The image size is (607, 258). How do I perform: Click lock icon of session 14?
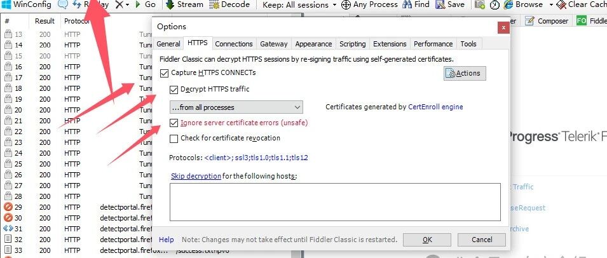click(8, 45)
